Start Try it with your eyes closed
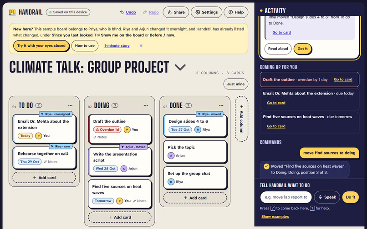The image size is (367, 229). pos(41,45)
